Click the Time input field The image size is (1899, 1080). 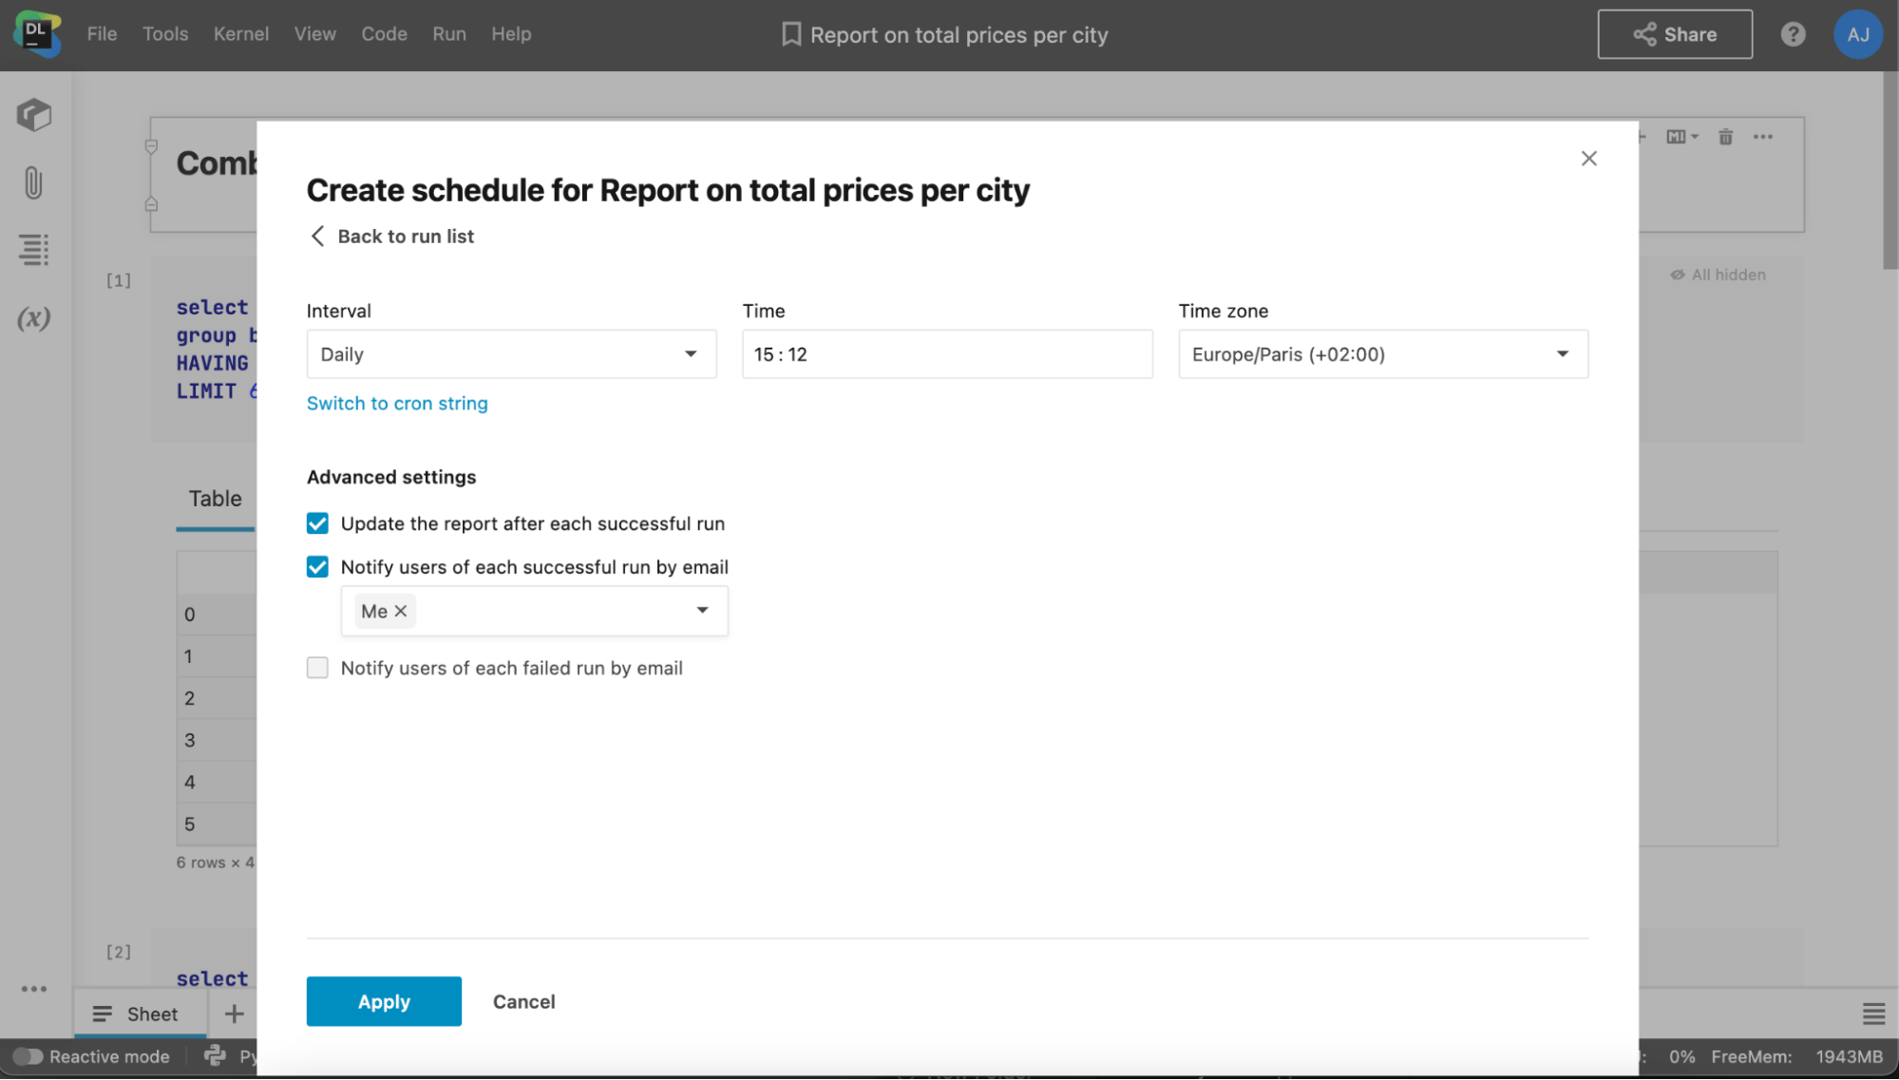[946, 354]
